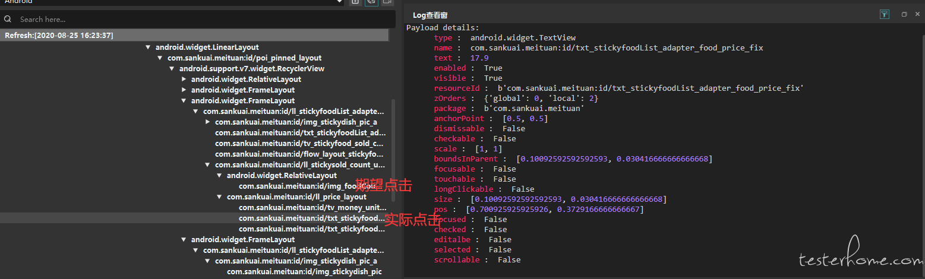Collapse the ll_stickysold_count_u... node arrow

tap(207, 164)
